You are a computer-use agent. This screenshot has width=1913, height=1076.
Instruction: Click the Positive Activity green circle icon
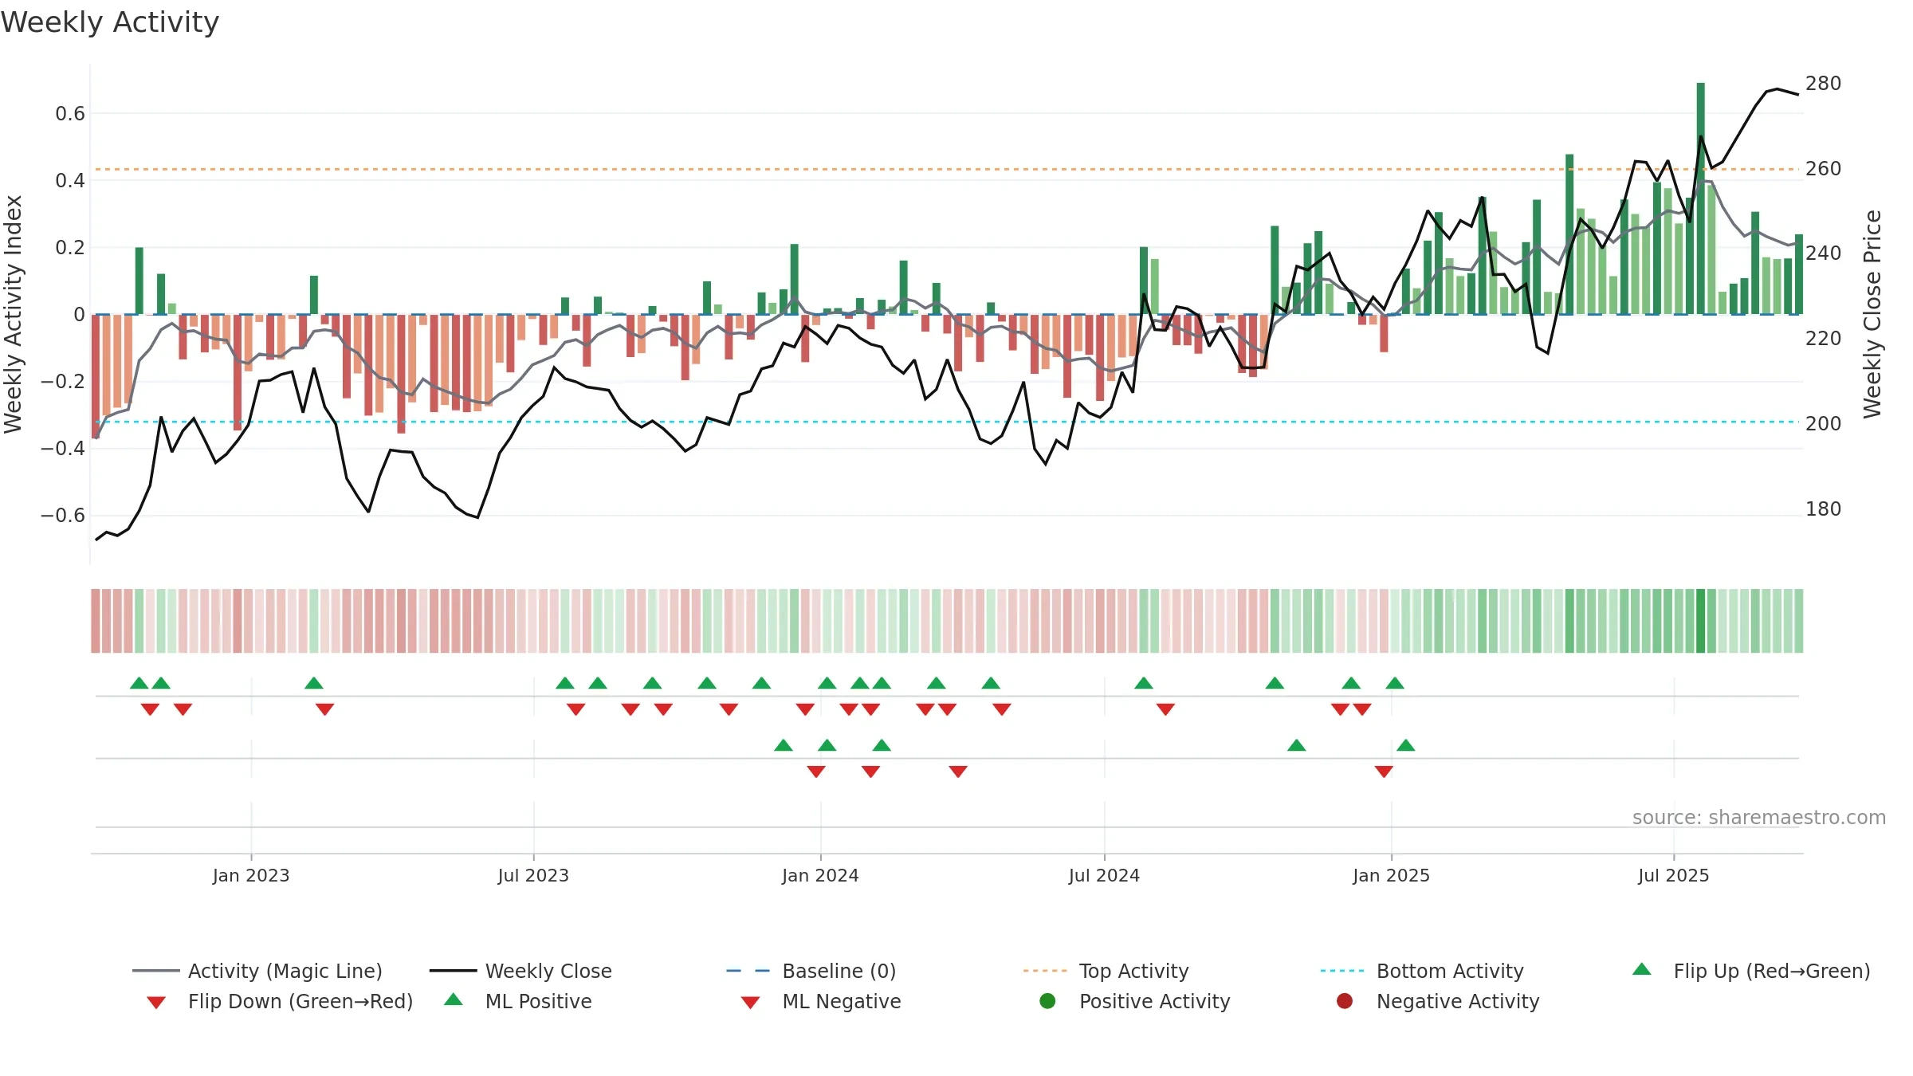coord(1047,1001)
